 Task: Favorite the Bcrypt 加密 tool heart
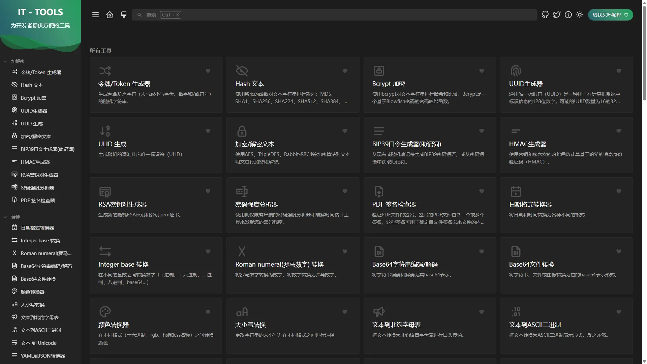[x=482, y=71]
